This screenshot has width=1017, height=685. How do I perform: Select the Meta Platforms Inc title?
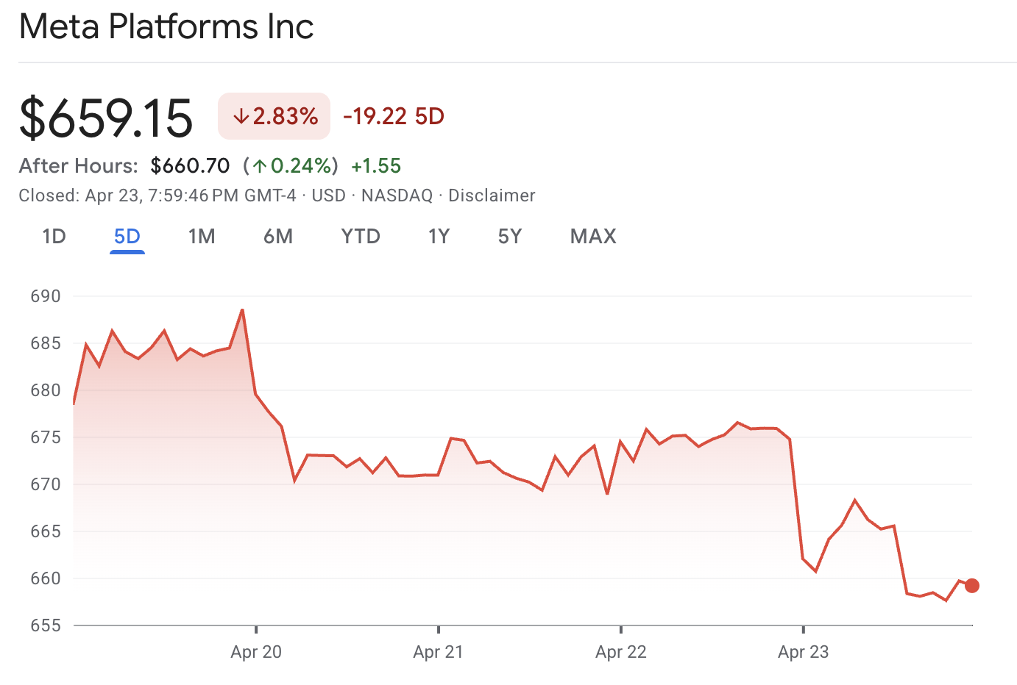[x=166, y=26]
